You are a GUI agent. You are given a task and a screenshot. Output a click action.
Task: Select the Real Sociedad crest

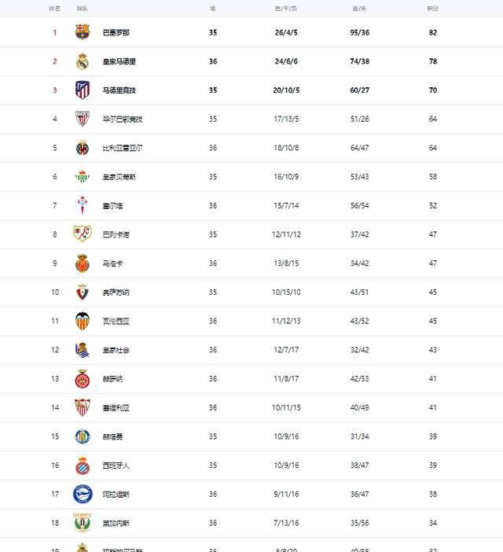tap(83, 350)
